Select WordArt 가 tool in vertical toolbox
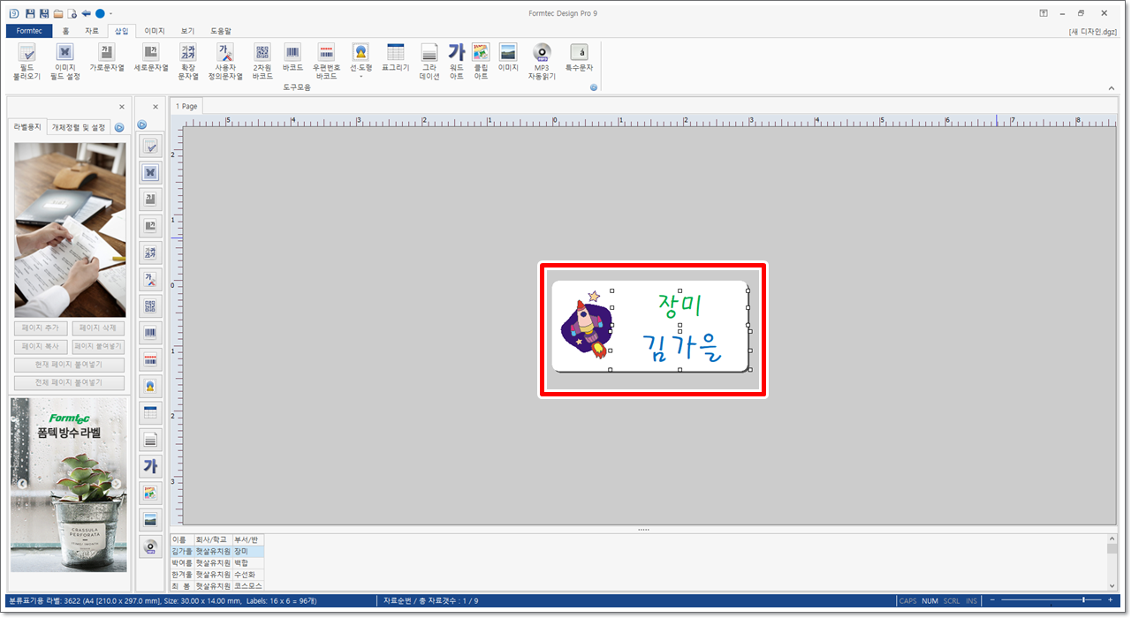This screenshot has width=1131, height=618. pos(150,466)
